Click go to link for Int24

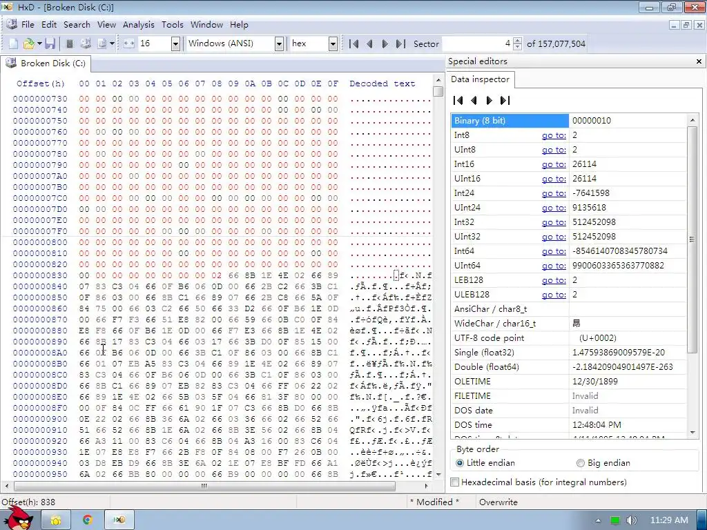point(554,193)
